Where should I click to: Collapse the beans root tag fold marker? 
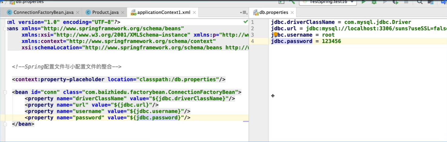point(5,29)
